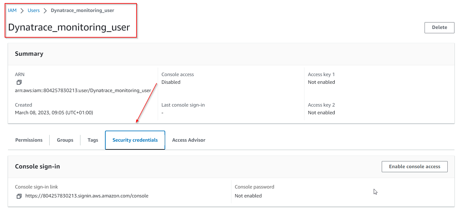This screenshot has height=219, width=460.
Task: Click the Created date value
Action: (54, 113)
